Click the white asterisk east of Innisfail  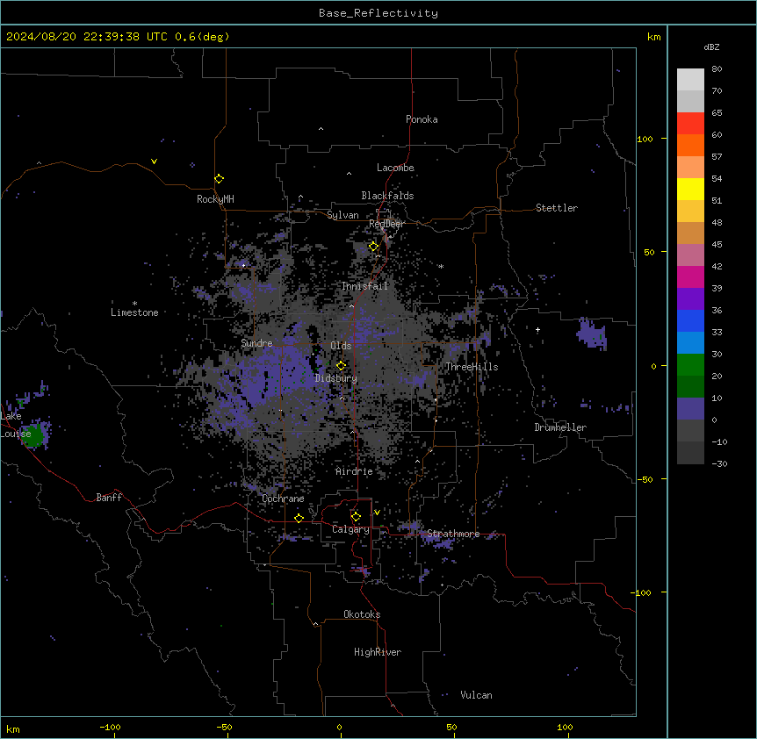click(441, 266)
